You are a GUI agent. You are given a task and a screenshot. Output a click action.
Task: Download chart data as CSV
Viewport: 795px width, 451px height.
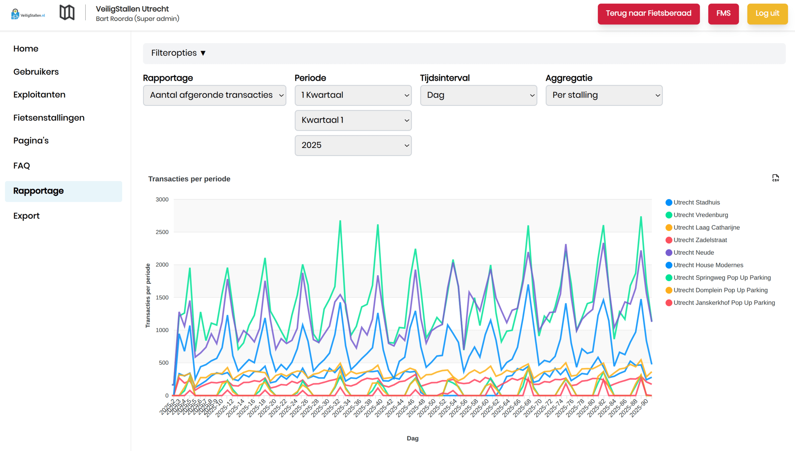(775, 178)
